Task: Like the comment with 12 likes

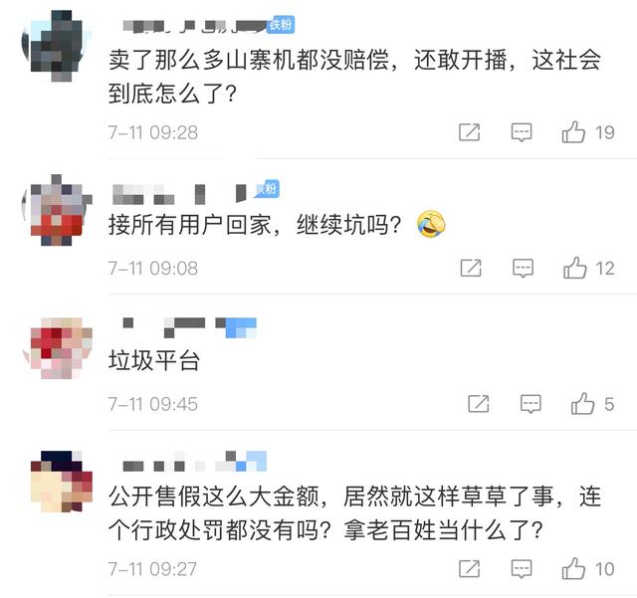Action: pos(575,268)
